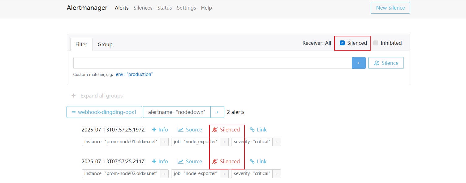Uncheck the Silenced checkbox

coord(342,43)
